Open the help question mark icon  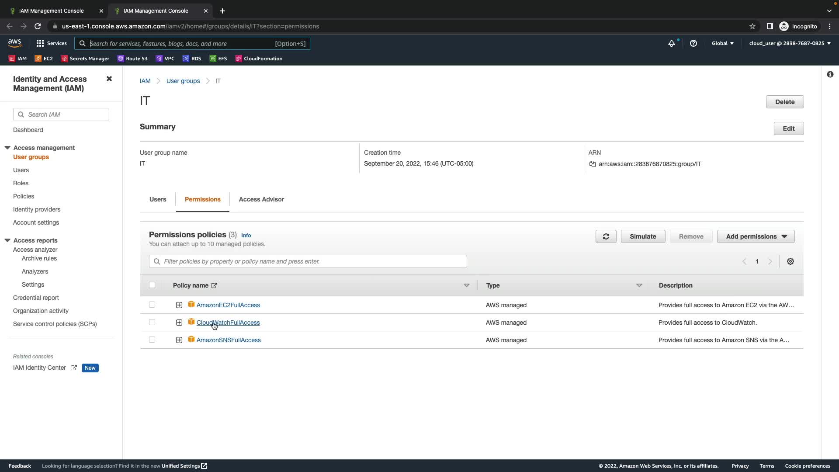point(693,43)
